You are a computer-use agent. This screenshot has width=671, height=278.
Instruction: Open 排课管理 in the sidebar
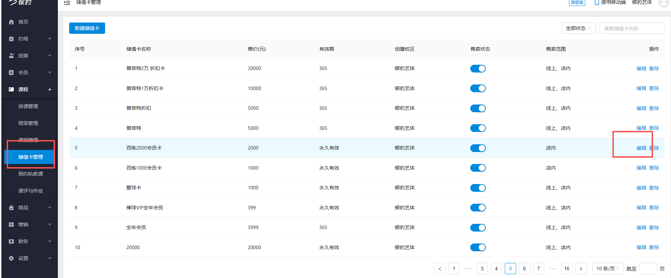(28, 106)
